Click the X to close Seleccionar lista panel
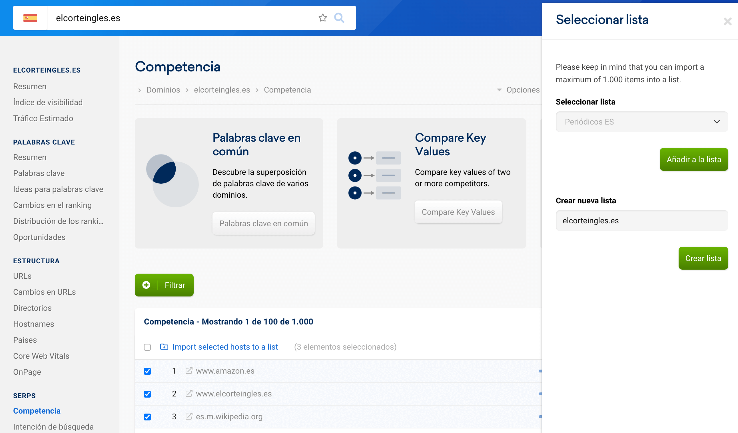 pyautogui.click(x=727, y=21)
